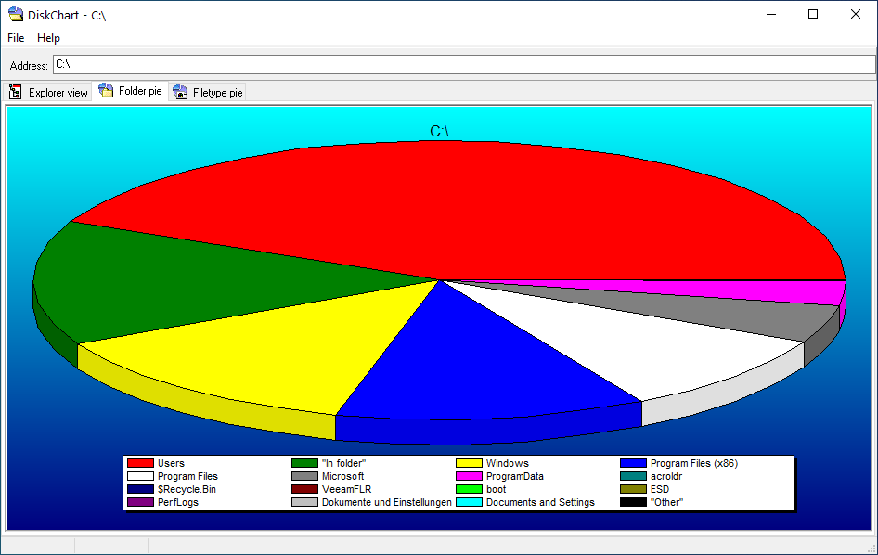Image resolution: width=878 pixels, height=555 pixels.
Task: Click the "PerfLogs" legend label
Action: pos(178,502)
